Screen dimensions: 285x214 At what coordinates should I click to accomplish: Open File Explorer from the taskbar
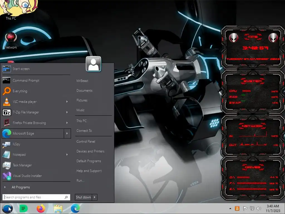(x=58, y=209)
